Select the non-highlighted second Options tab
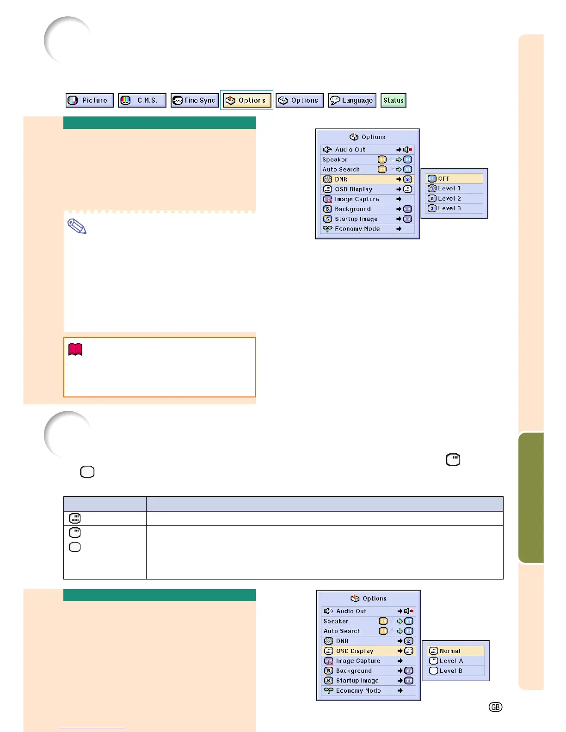Screen dimensions: 566x732 [x=300, y=100]
